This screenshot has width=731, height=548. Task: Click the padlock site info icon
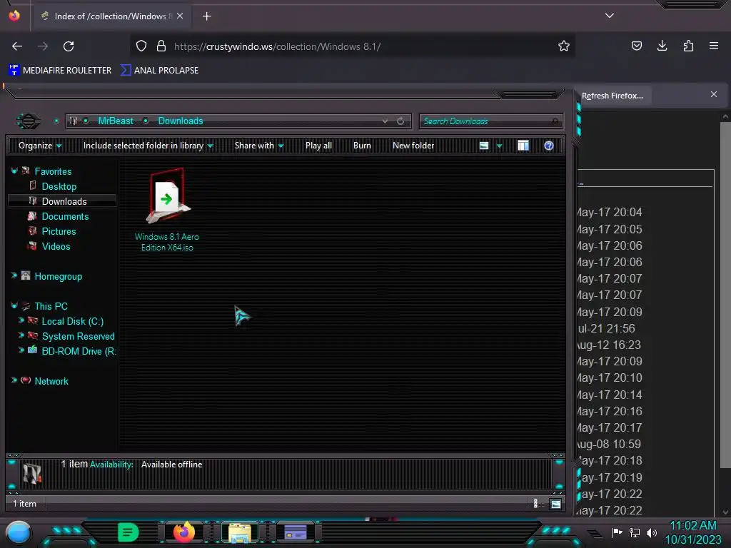point(161,46)
